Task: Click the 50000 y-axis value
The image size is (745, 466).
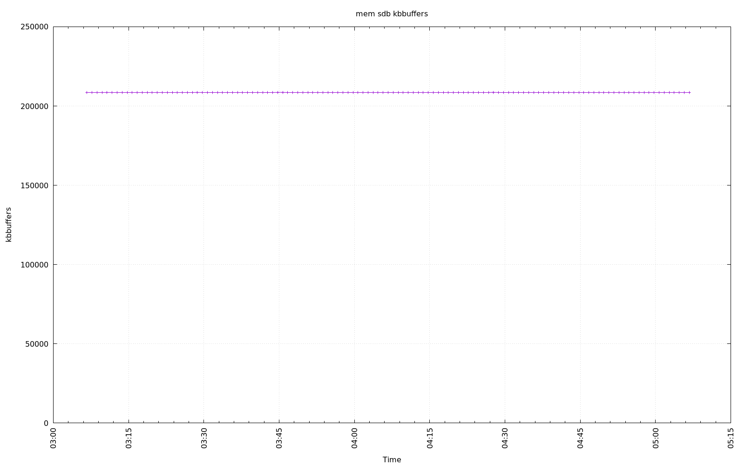Action: pos(36,344)
